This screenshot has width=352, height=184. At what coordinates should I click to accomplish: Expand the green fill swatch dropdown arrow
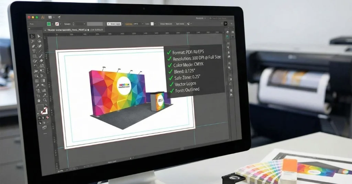pos(52,24)
